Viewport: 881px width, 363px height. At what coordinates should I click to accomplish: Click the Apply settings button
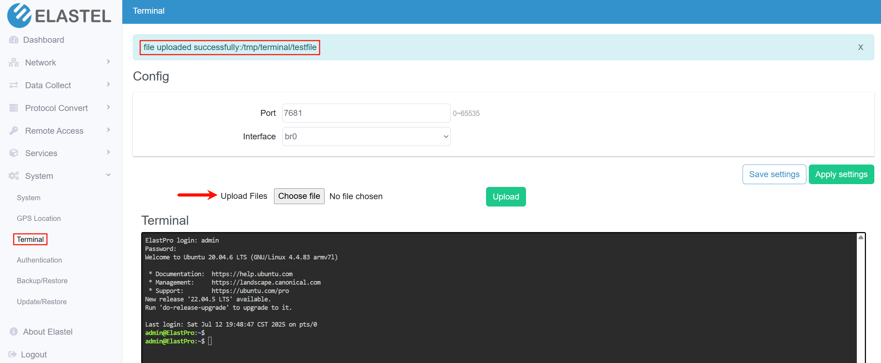(841, 174)
